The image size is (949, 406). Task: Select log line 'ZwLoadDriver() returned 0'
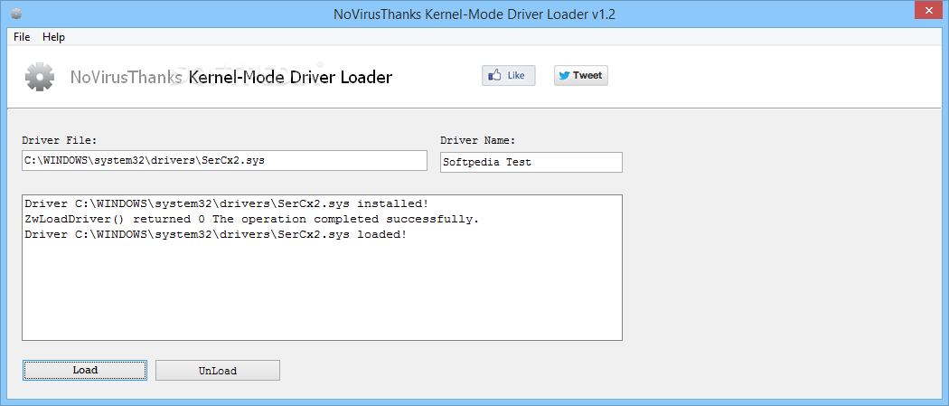[252, 219]
